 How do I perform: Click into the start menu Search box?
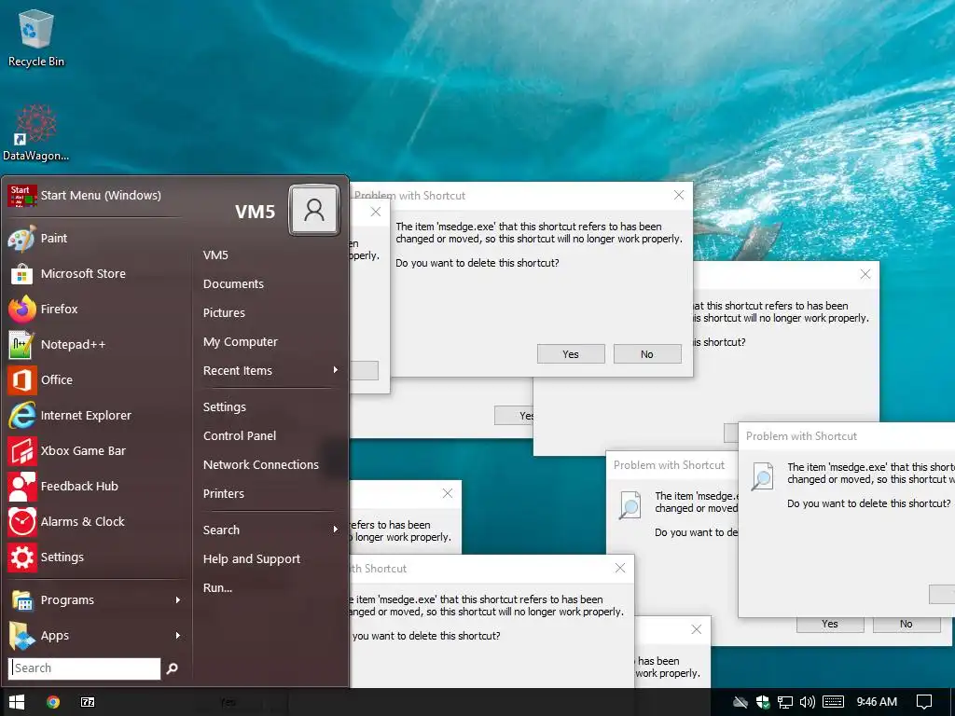point(85,668)
